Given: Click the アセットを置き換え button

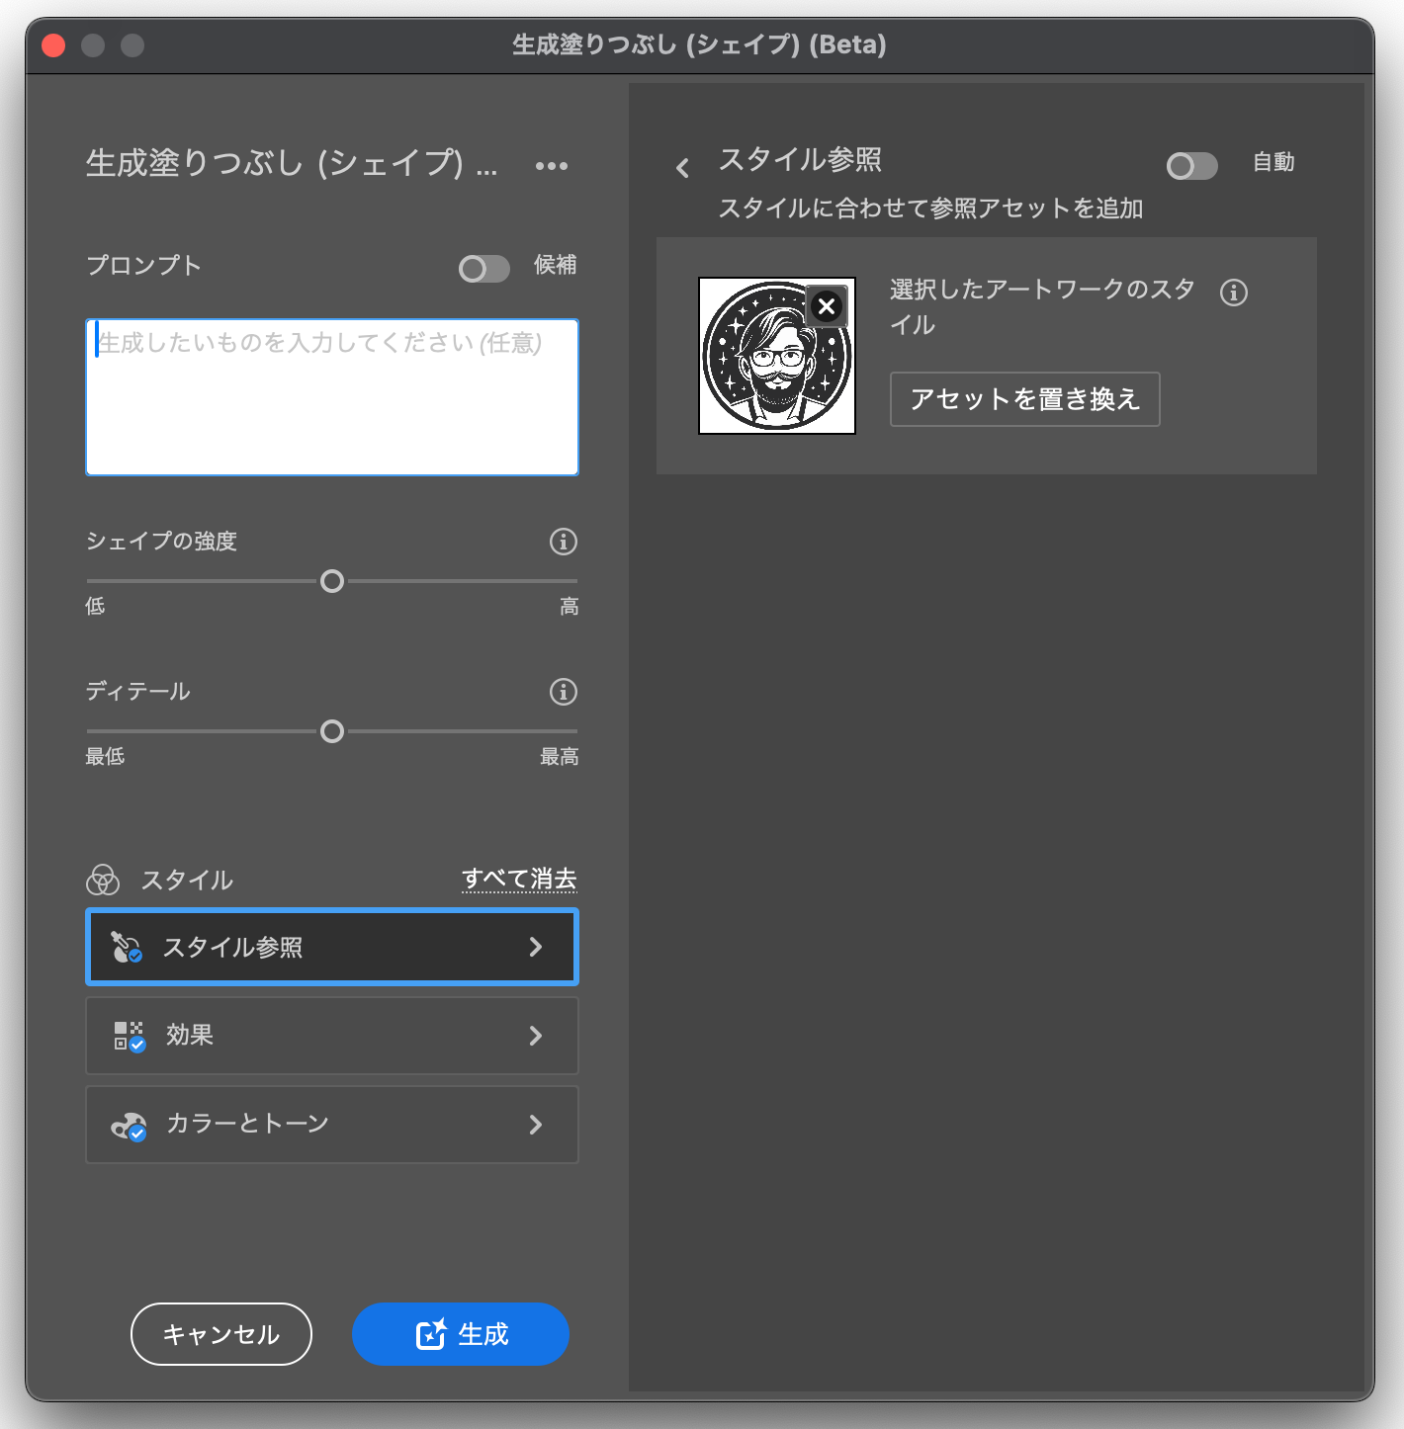Looking at the screenshot, I should point(1024,399).
